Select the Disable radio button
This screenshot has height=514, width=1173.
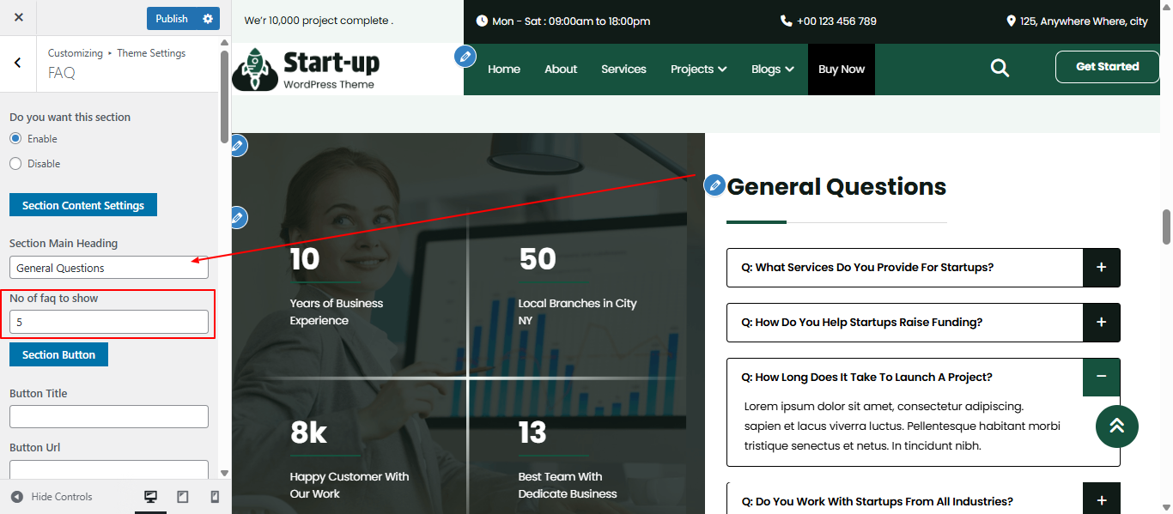(x=15, y=164)
